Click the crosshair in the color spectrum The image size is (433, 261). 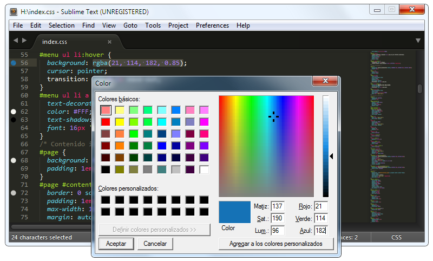click(x=273, y=116)
